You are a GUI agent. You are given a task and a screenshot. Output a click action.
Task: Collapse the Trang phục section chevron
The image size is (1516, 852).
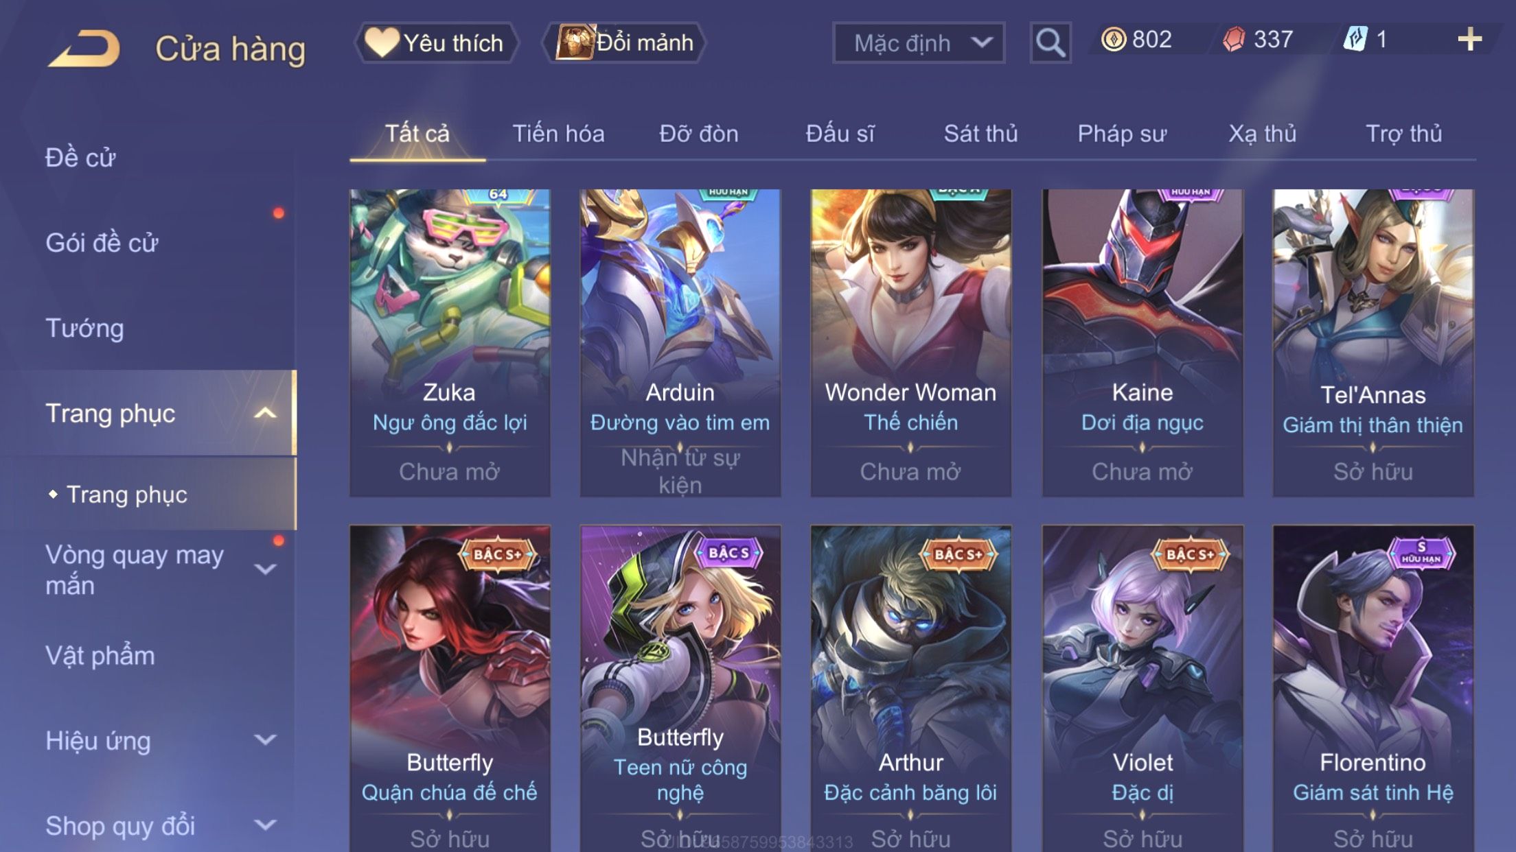coord(265,413)
